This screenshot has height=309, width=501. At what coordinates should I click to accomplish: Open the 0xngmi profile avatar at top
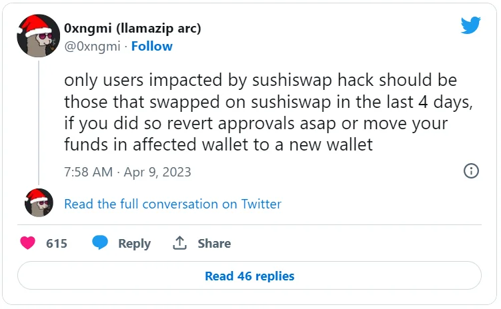(x=39, y=37)
